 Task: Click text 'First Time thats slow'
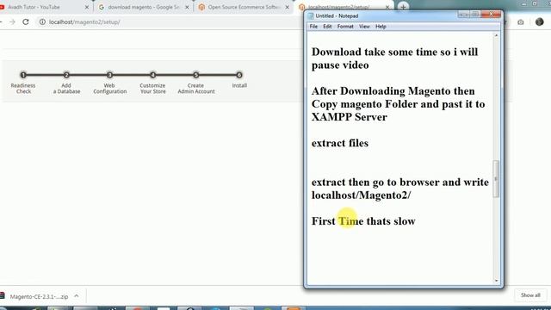coord(363,221)
